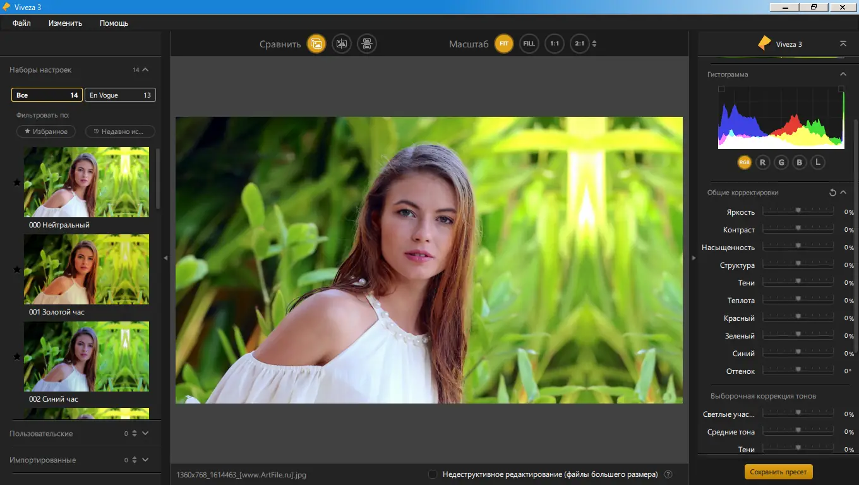Open sort stepper for Пользовательские presets
The image size is (859, 485).
(135, 433)
